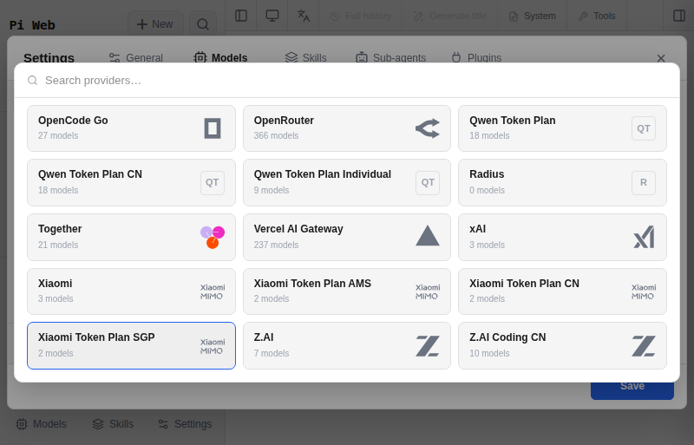Open the Sub-agents settings tab
This screenshot has height=445, width=694.
[x=391, y=58]
